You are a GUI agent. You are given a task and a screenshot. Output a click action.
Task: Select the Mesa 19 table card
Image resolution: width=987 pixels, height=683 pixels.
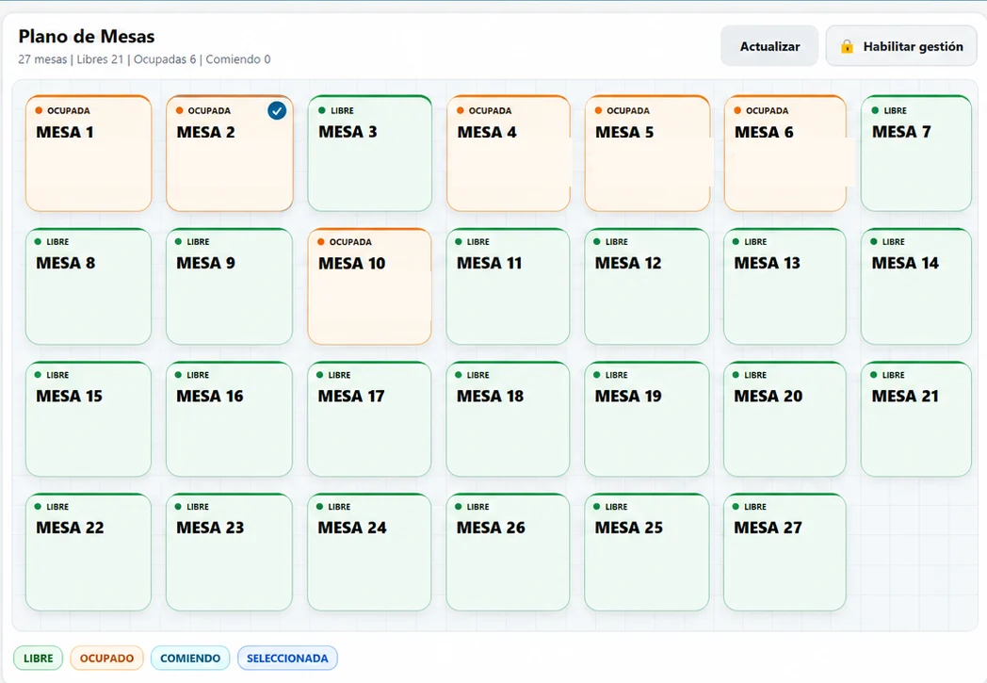coord(647,419)
